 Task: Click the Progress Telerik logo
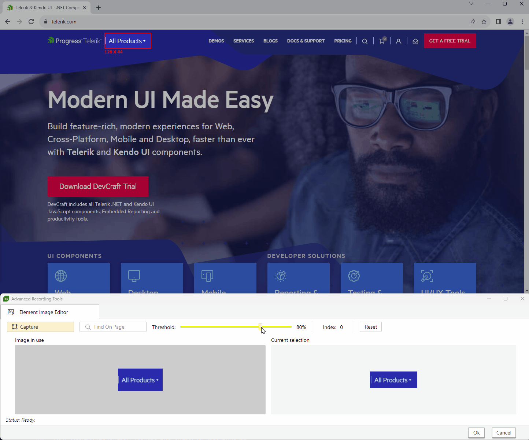74,41
